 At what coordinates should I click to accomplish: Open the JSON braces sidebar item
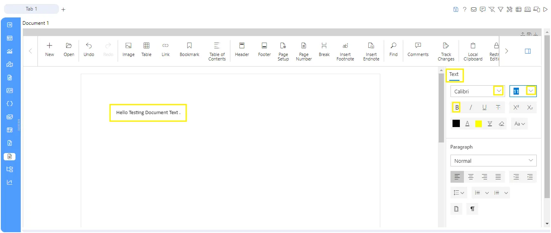(x=10, y=104)
